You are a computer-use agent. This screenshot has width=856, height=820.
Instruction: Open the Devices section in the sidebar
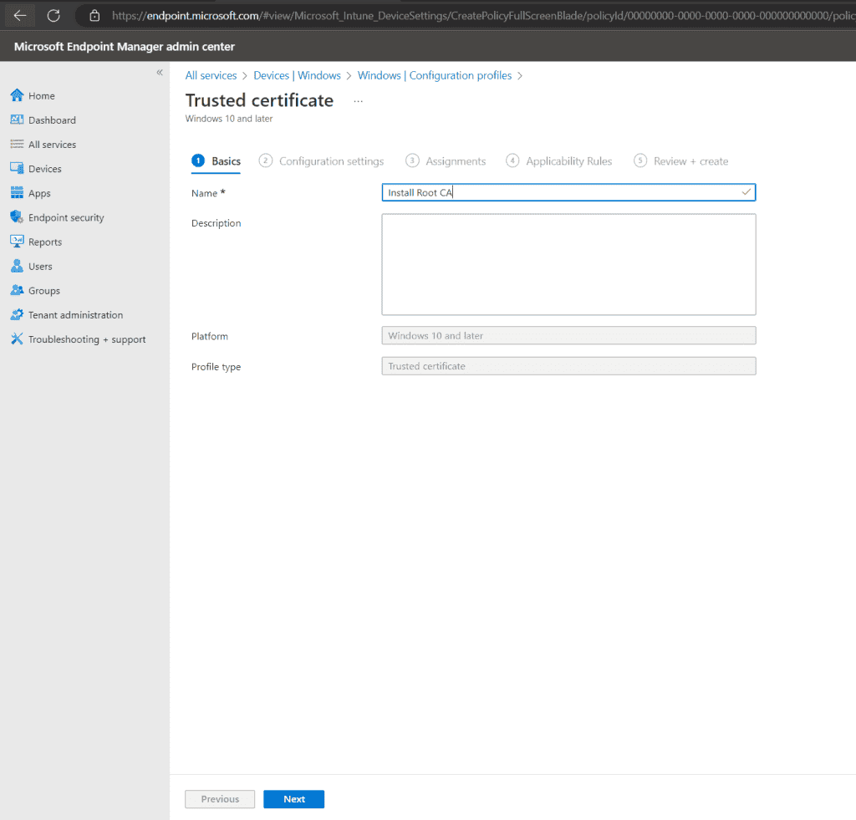46,168
